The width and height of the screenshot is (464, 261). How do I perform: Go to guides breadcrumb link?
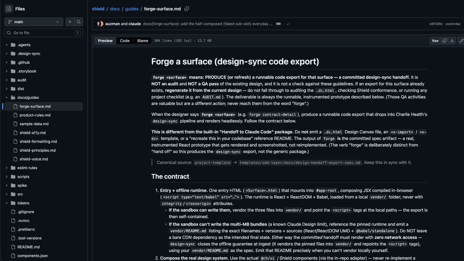coord(132,9)
